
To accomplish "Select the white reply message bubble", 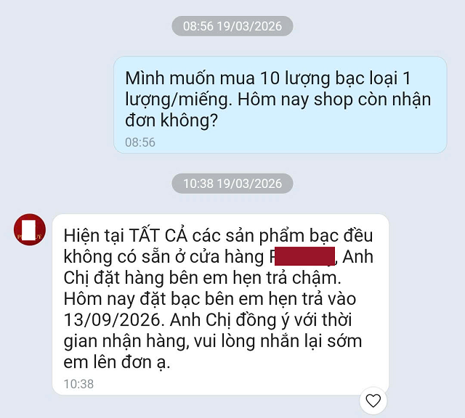I will [x=220, y=304].
